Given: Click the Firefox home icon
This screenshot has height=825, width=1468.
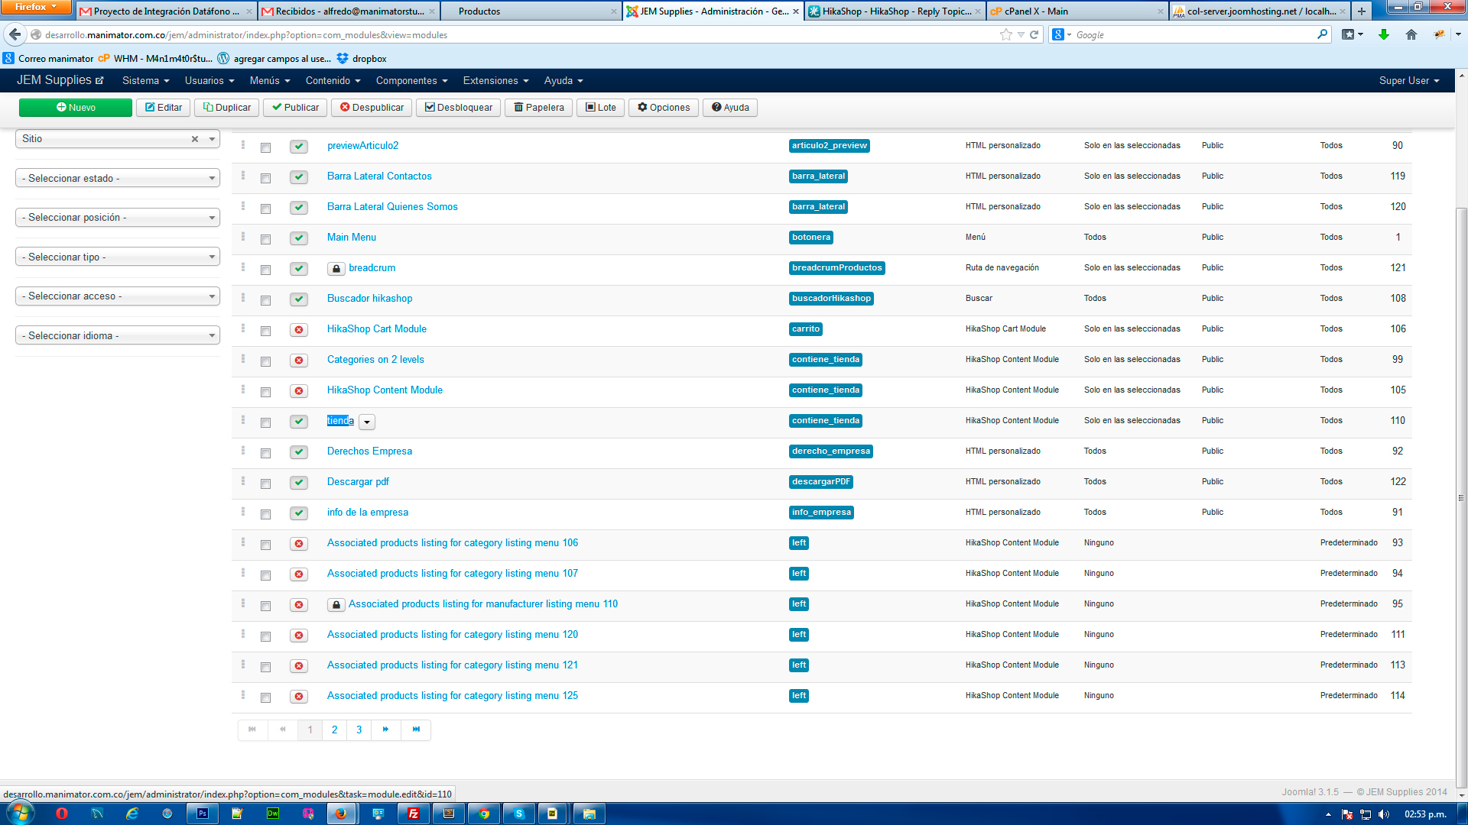Looking at the screenshot, I should (x=1411, y=34).
